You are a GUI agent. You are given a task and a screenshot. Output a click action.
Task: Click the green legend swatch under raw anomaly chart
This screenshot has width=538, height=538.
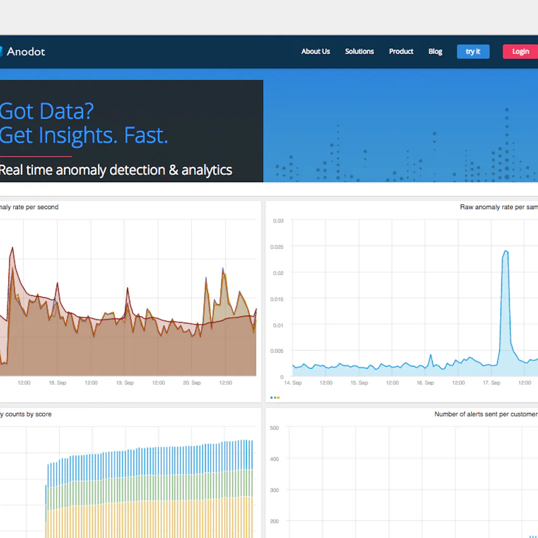click(x=275, y=398)
